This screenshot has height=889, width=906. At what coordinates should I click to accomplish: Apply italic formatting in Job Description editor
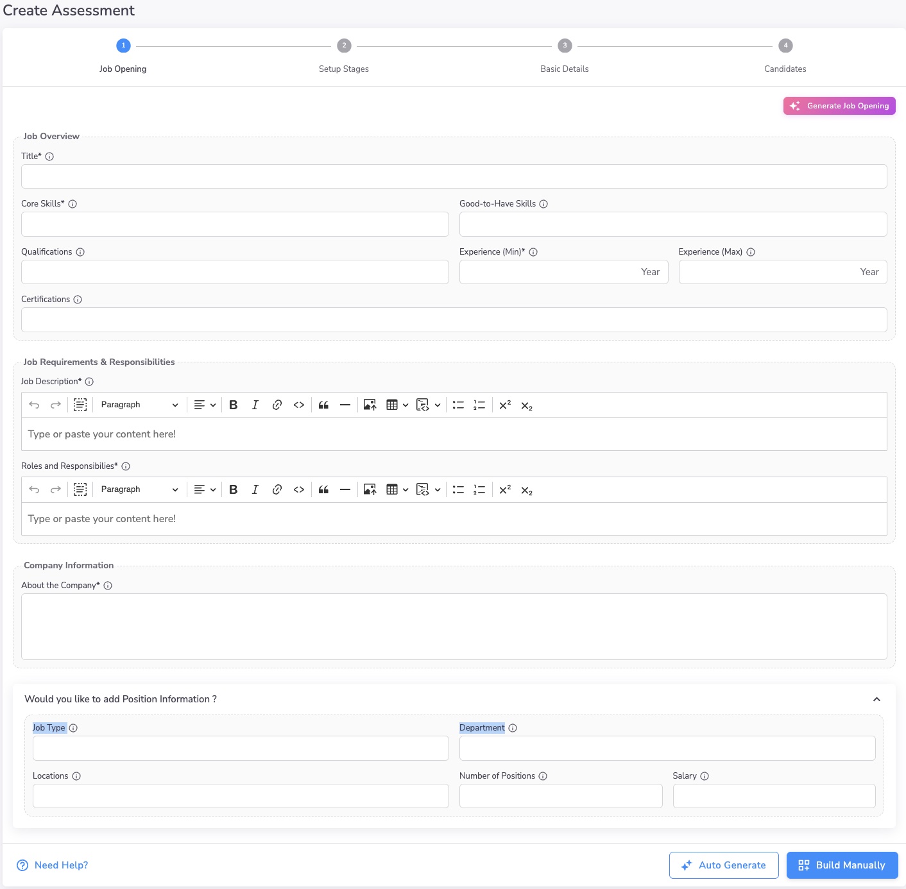pyautogui.click(x=255, y=405)
